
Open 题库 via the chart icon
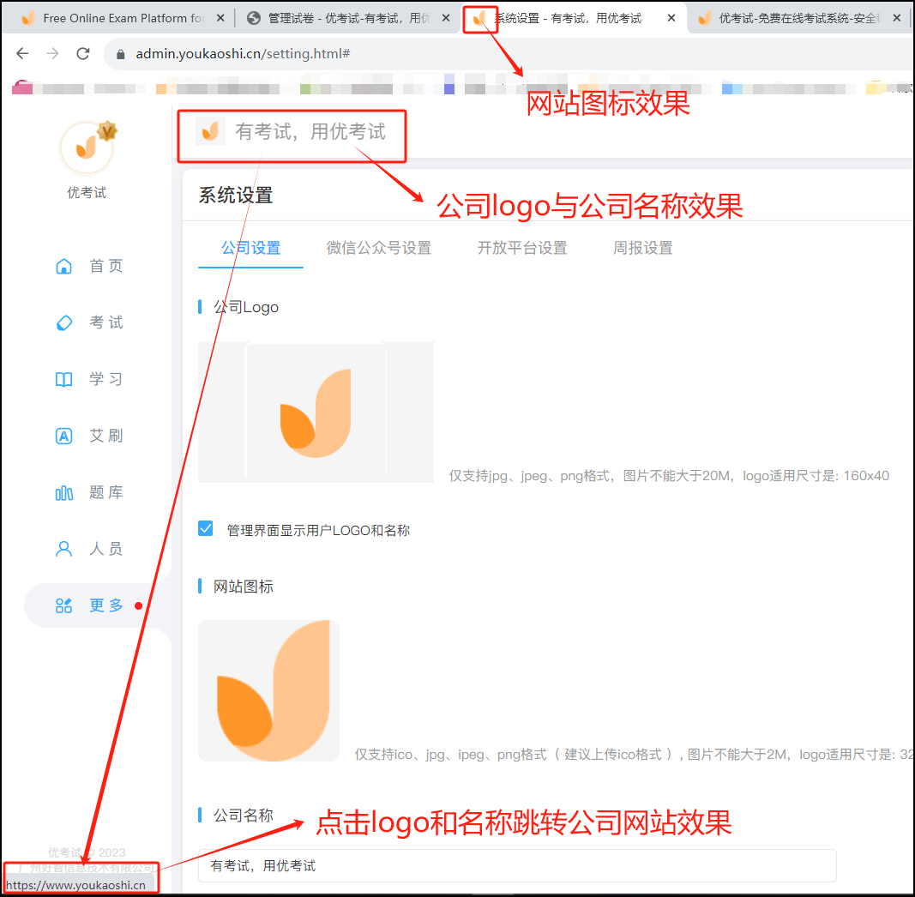tap(63, 492)
